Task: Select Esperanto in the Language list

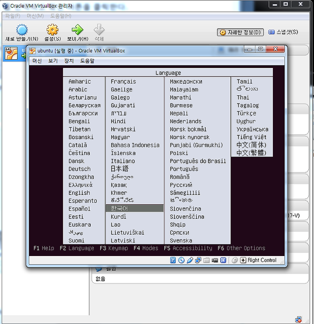Action: point(82,201)
